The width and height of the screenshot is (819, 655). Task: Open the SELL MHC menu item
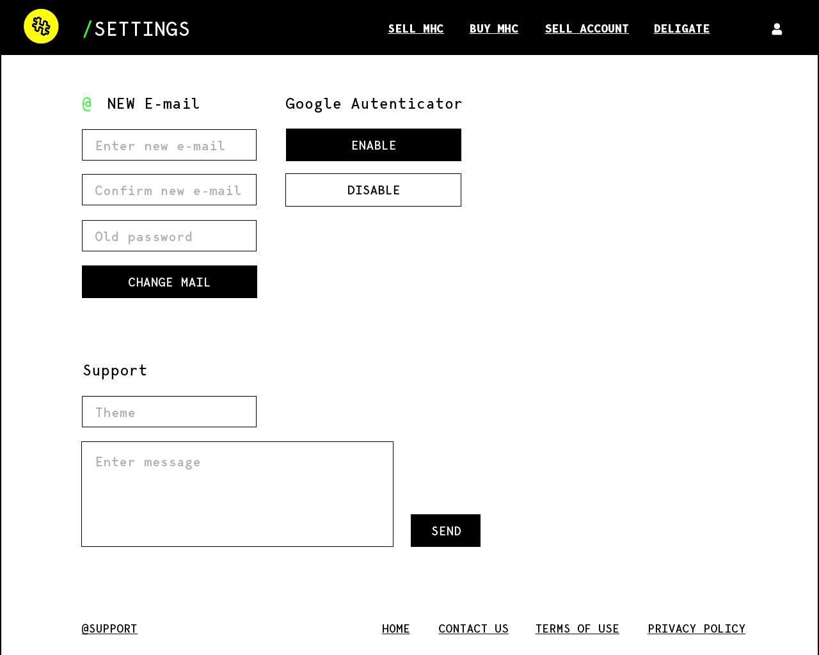tap(416, 29)
